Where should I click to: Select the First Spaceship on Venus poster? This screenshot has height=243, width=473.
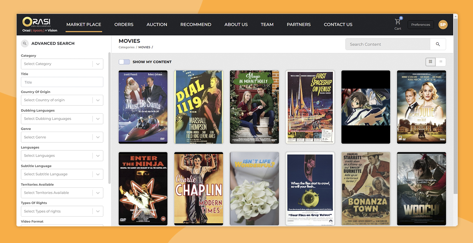click(x=310, y=107)
